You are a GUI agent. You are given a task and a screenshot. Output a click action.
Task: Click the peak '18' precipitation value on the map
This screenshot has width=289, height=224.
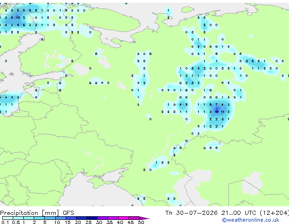217,112
